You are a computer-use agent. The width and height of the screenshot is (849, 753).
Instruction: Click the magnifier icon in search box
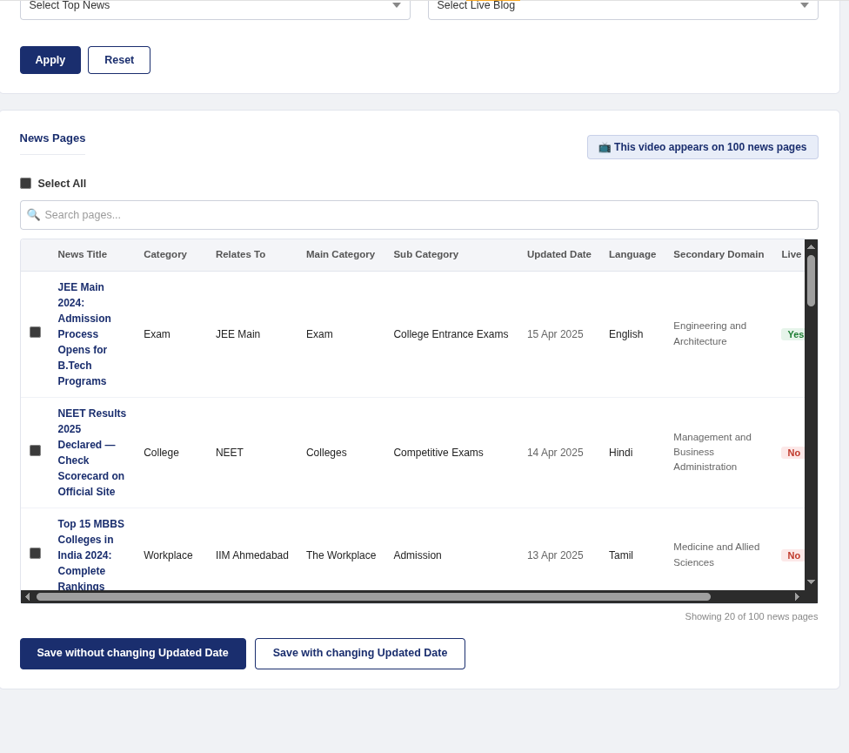click(33, 215)
